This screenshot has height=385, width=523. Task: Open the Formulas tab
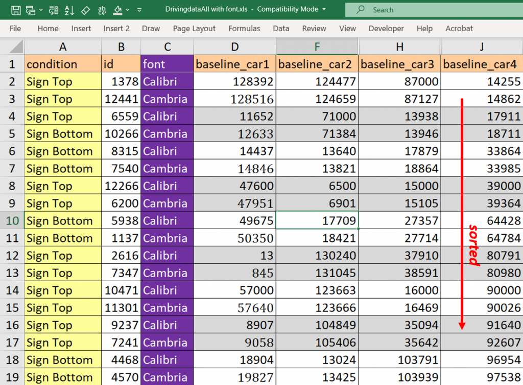tap(244, 29)
